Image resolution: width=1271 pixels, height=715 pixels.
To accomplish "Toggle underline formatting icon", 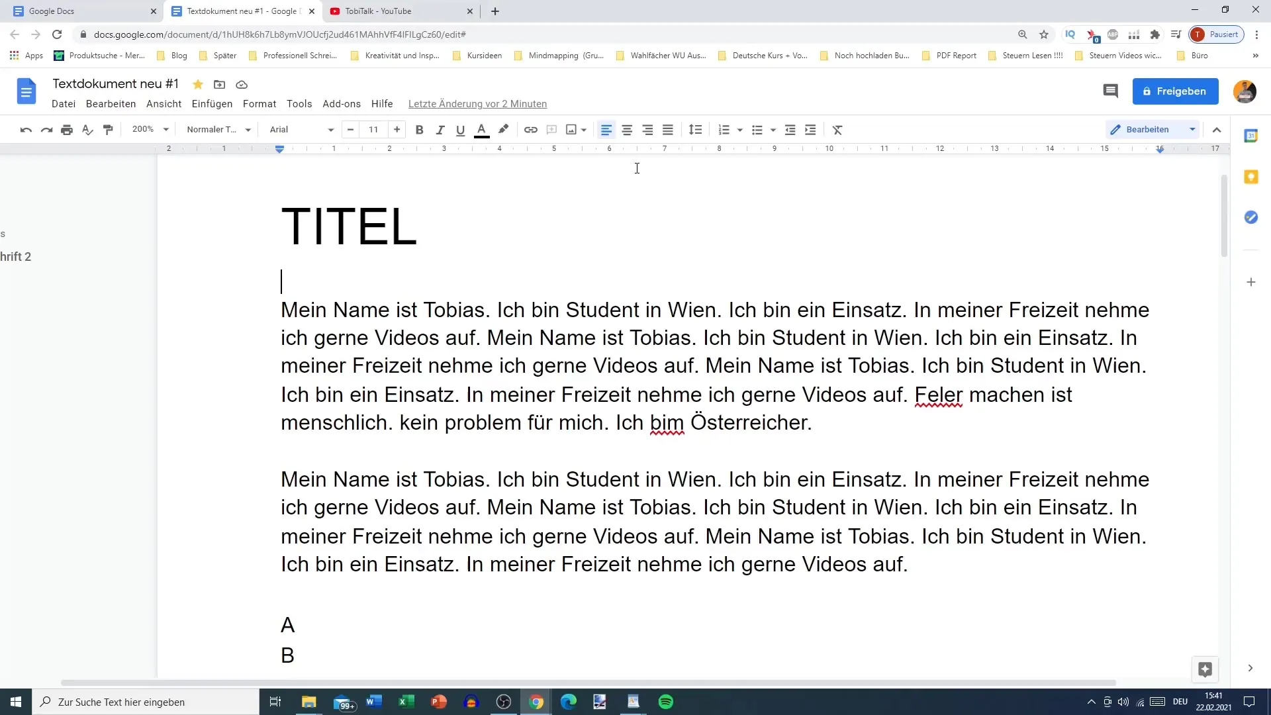I will click(x=460, y=129).
